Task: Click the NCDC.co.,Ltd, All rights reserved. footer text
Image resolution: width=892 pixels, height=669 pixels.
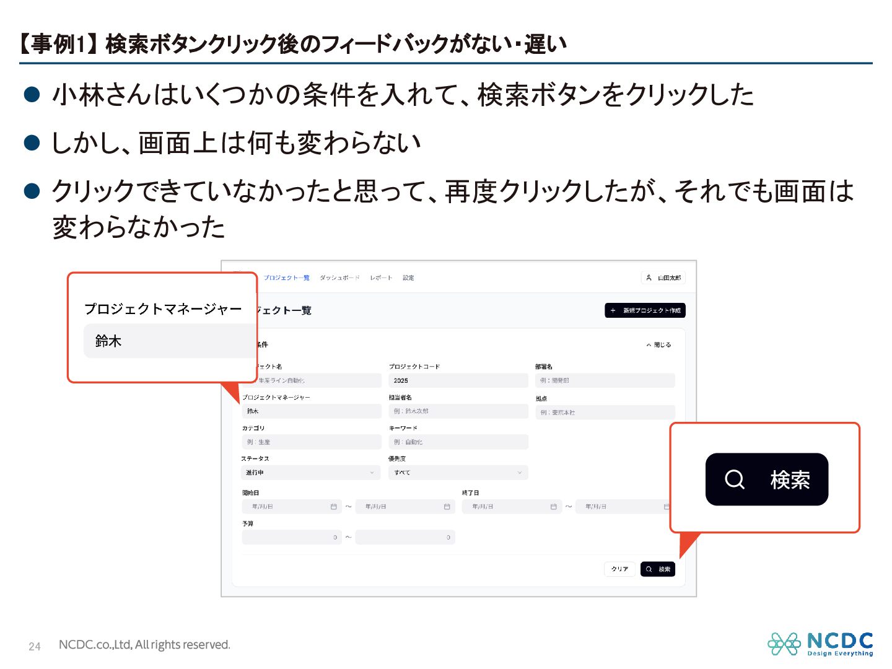Action: (144, 645)
